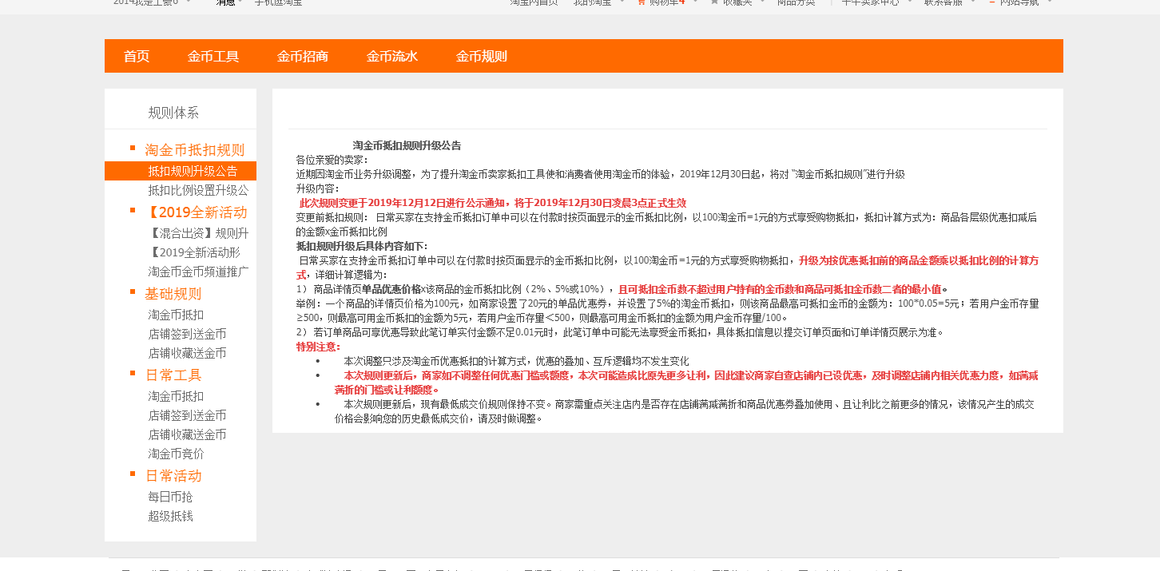
Task: Click the 收藏夹 star icon
Action: (714, 2)
